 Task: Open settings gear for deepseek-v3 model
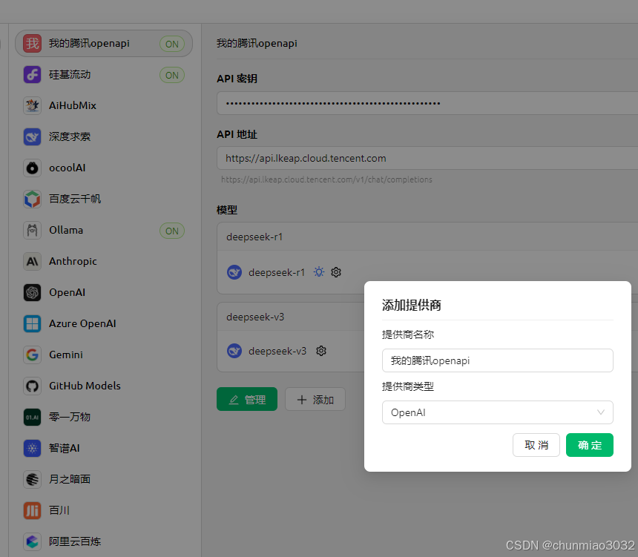pyautogui.click(x=321, y=351)
